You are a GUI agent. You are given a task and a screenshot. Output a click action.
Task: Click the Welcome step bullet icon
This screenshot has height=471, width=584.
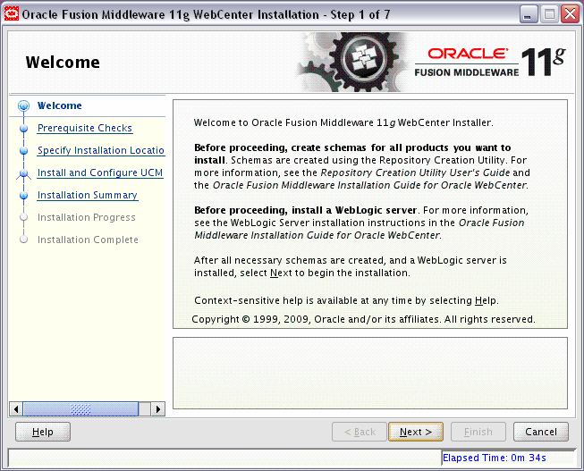[x=23, y=105]
